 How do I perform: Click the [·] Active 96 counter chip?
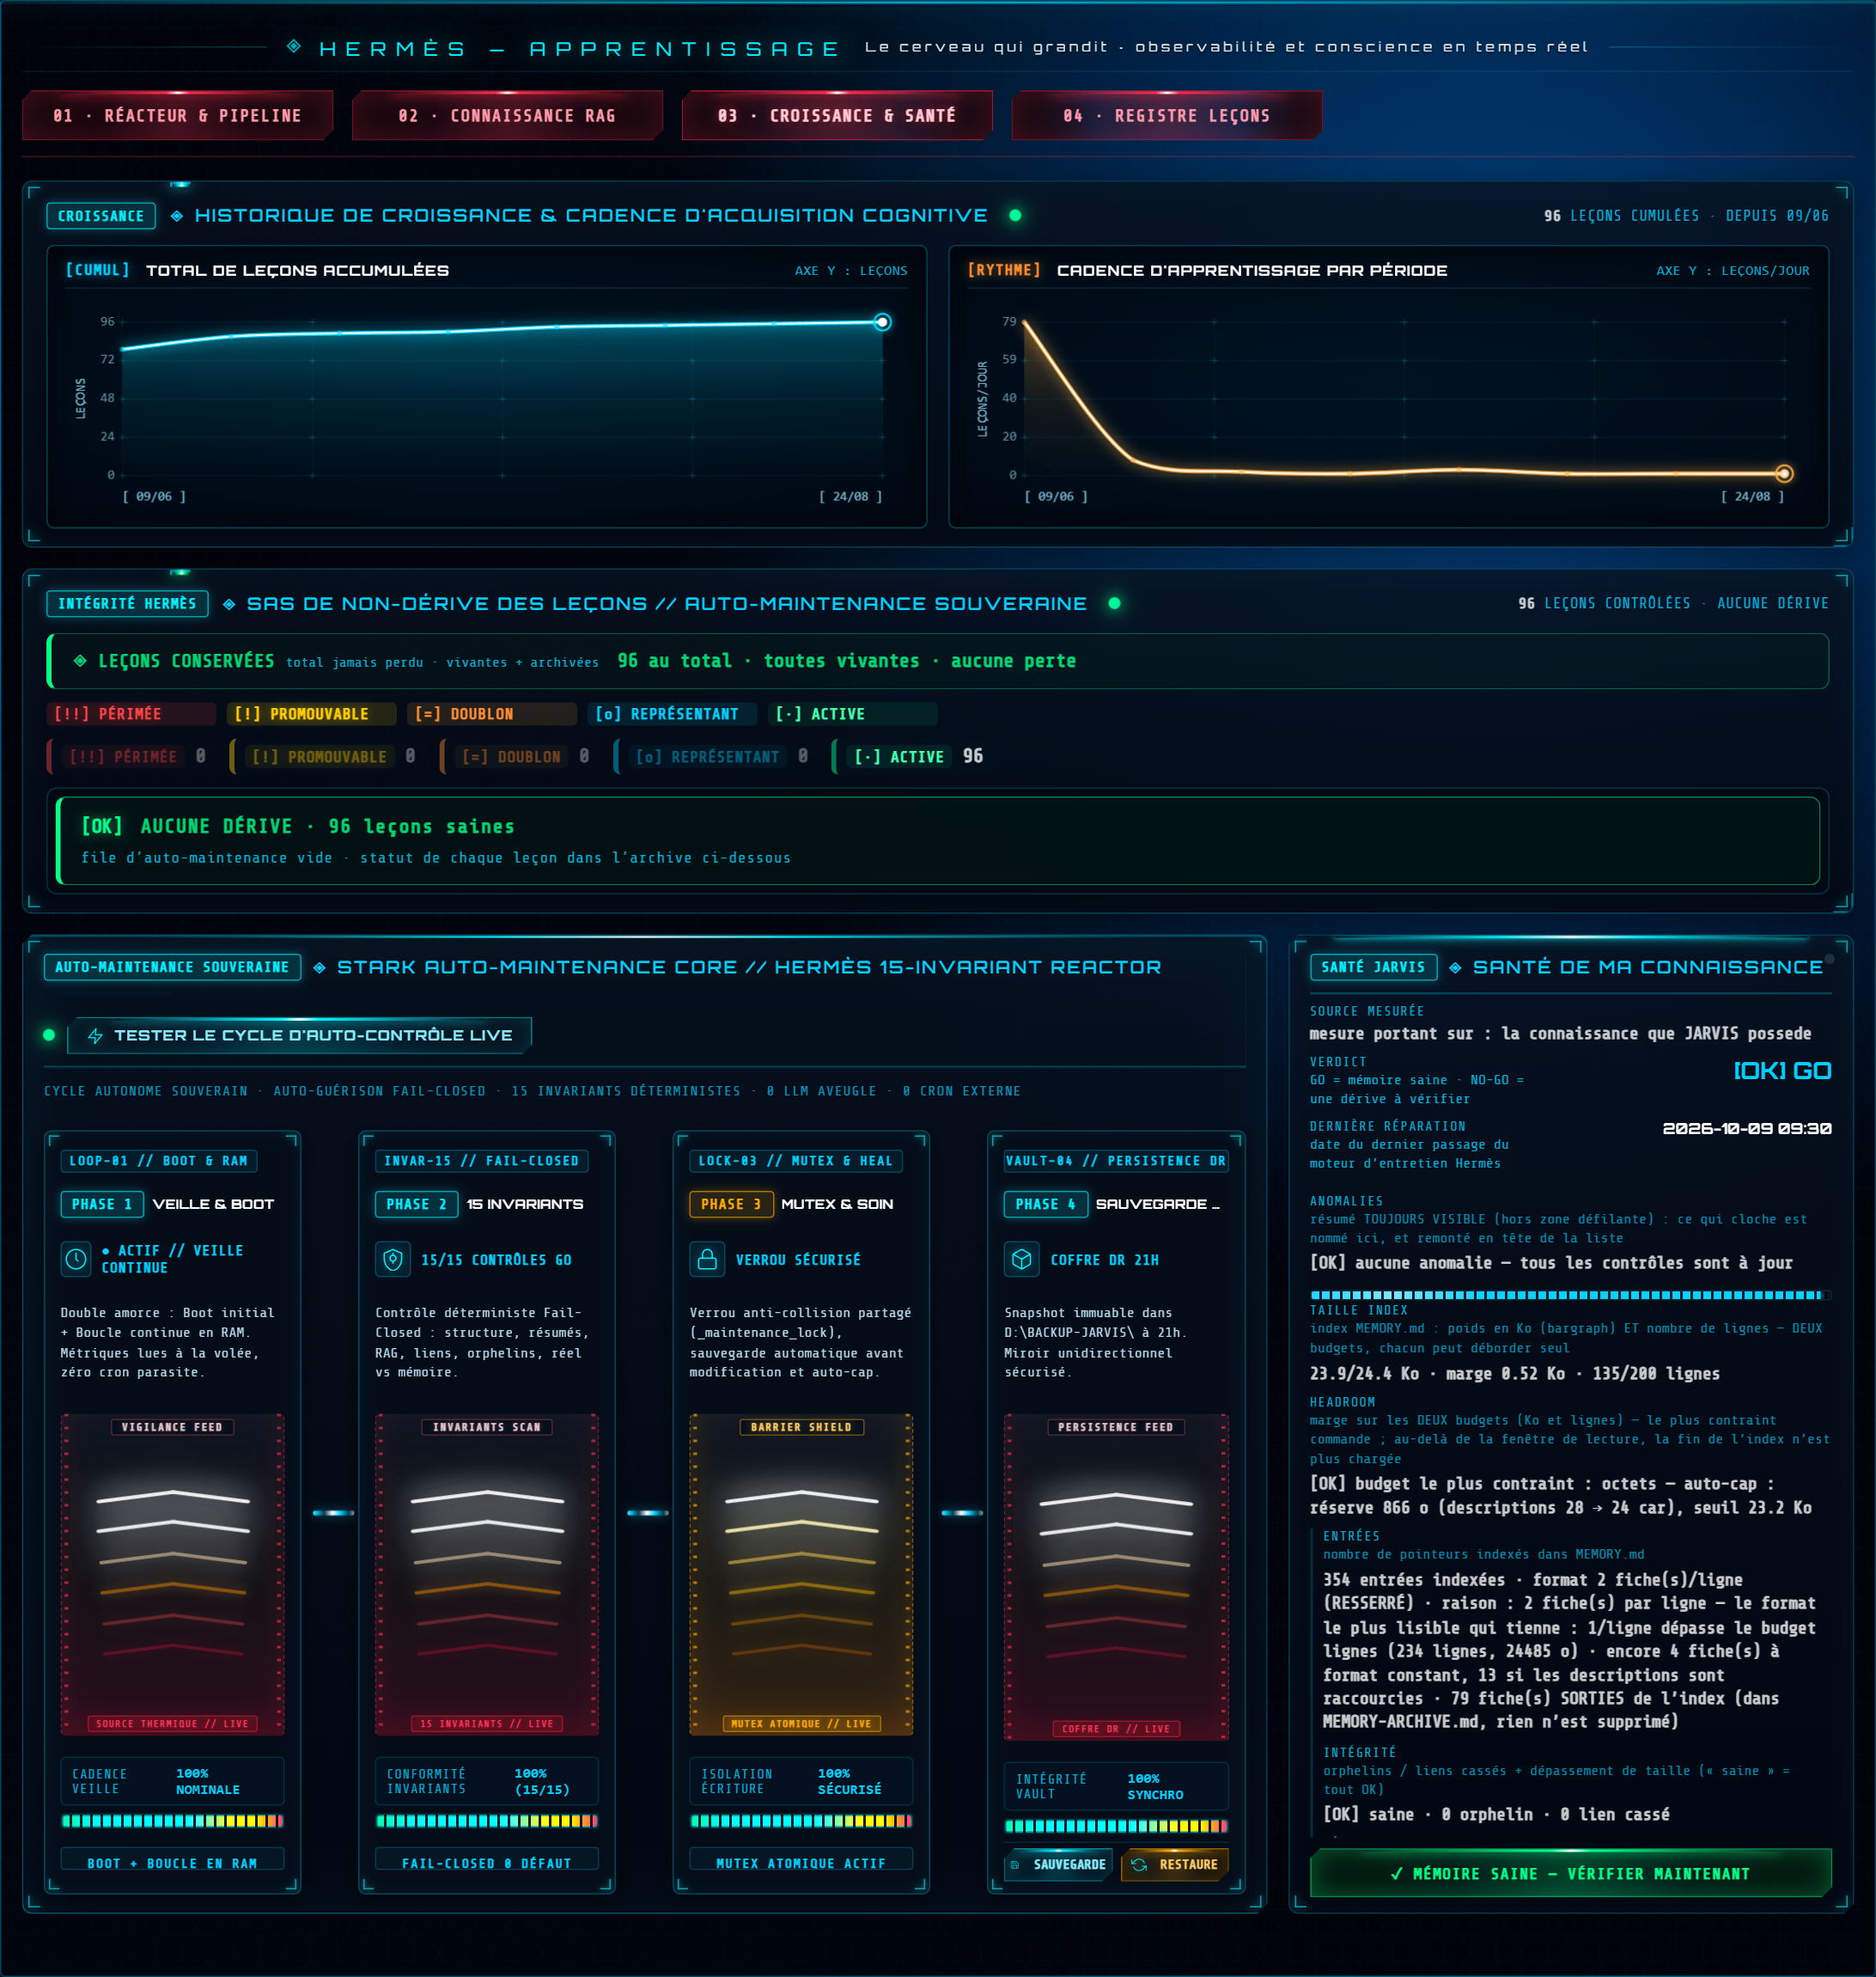(910, 756)
